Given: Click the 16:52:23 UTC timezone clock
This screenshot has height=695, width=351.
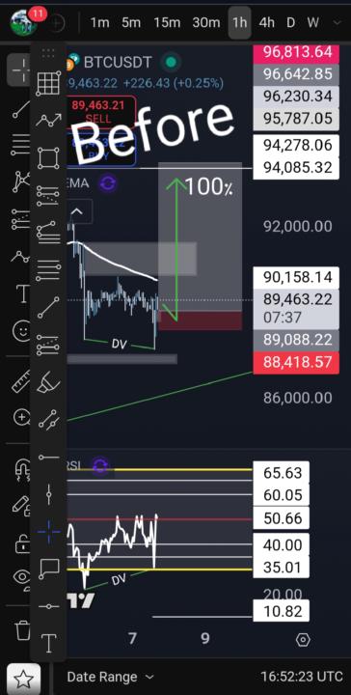Looking at the screenshot, I should (302, 677).
